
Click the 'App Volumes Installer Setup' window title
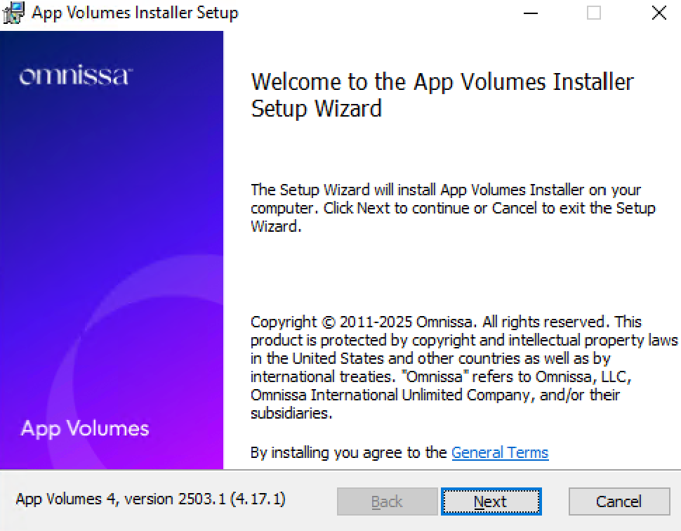click(135, 13)
